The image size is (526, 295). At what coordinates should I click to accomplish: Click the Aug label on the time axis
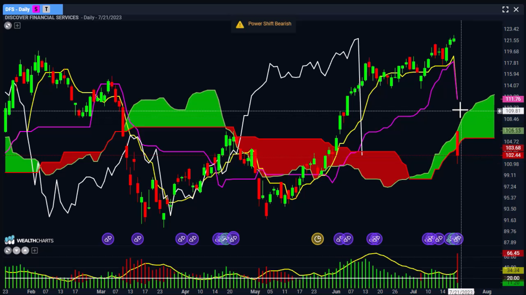point(487,291)
